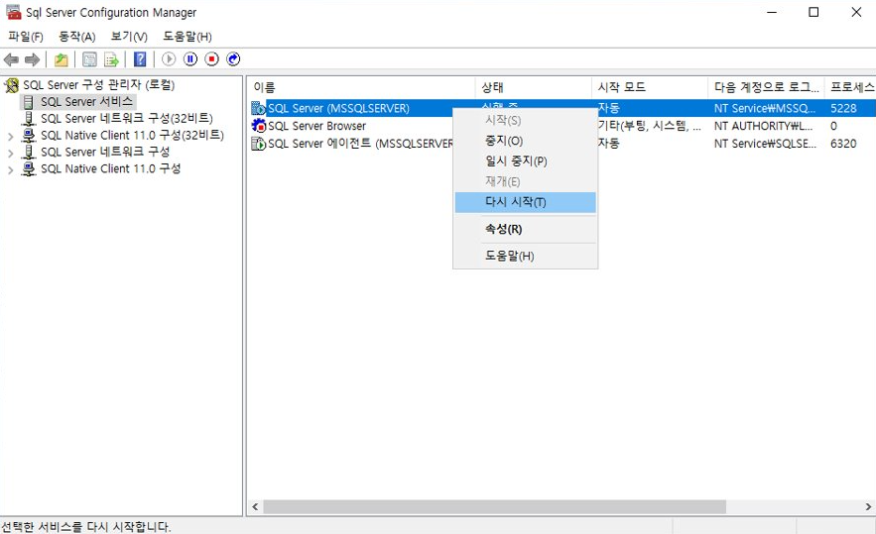Choose 중지(O) in context menu
The image size is (876, 534).
point(526,141)
